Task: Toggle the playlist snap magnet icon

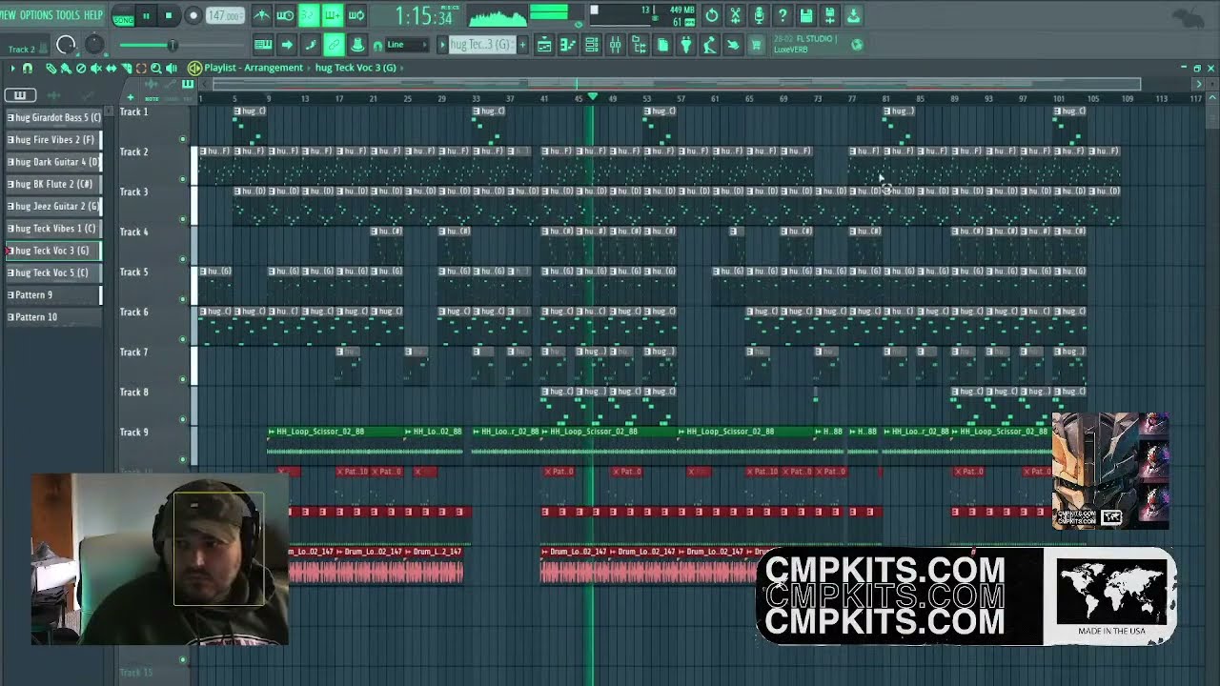Action: 28,68
